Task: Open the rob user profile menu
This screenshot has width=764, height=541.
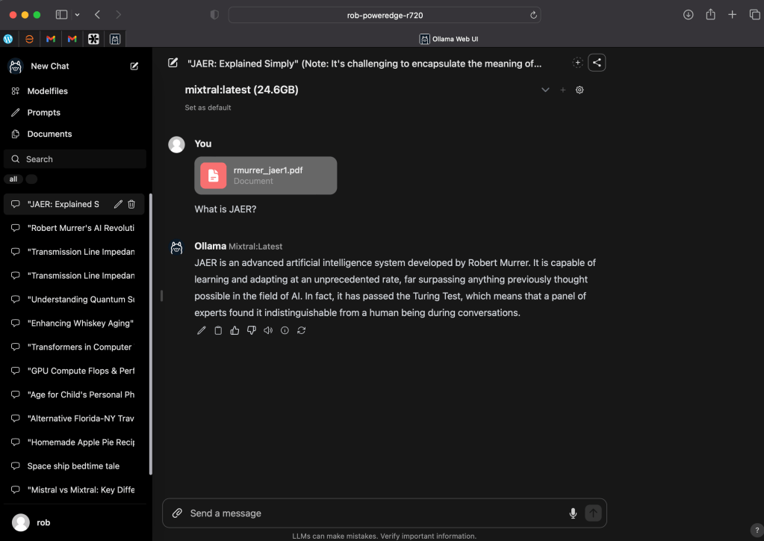Action: pyautogui.click(x=43, y=522)
